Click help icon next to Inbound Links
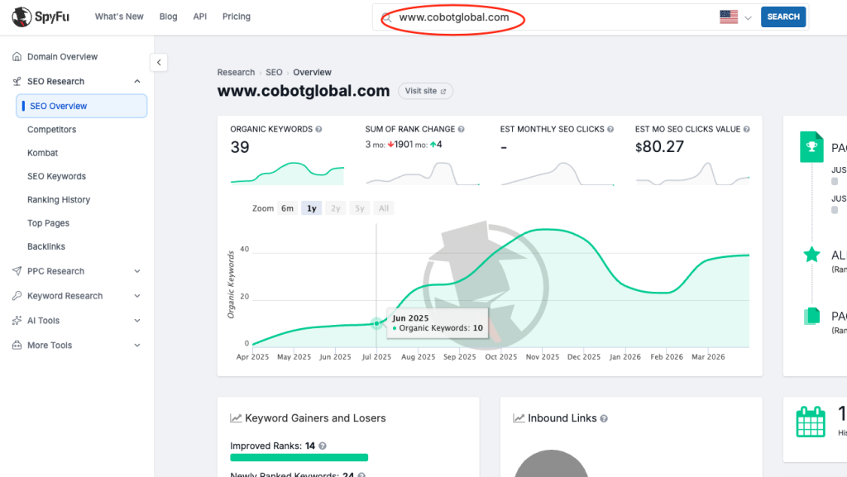This screenshot has width=847, height=477. click(604, 419)
